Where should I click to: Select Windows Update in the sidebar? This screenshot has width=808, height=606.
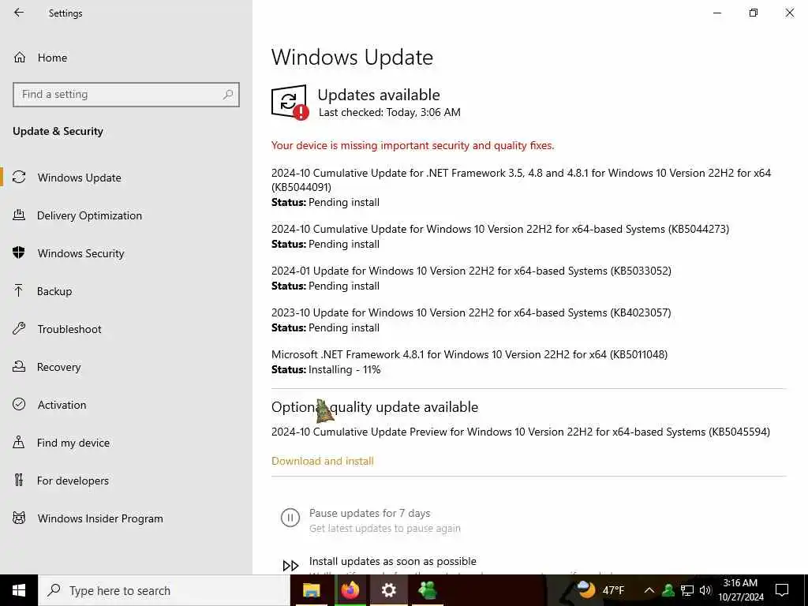80,178
